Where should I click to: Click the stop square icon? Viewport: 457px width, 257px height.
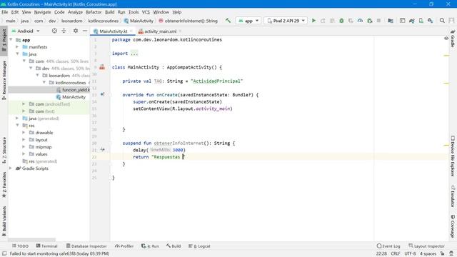tap(378, 21)
